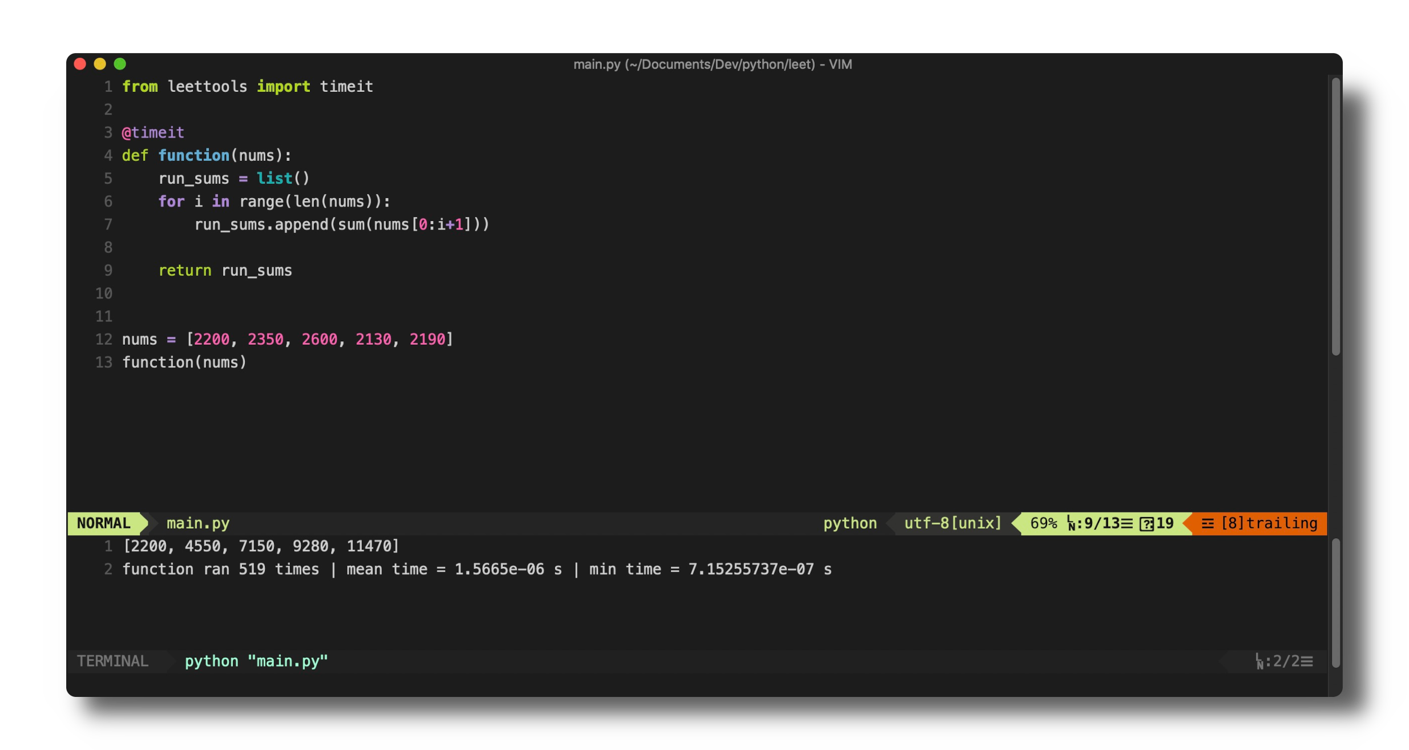The height and width of the screenshot is (750, 1409).
Task: Click the yellow minimize traffic light
Action: click(x=100, y=64)
